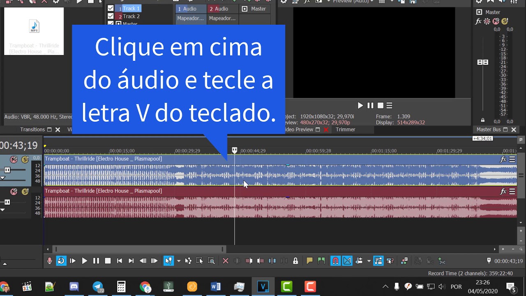Click the red Delete X icon
The image size is (526, 296).
225,261
